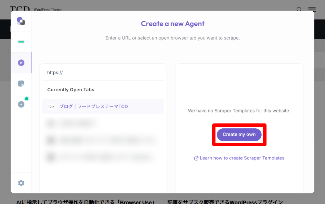
Task: Click the green notification dot on the checkmark icon
Action: pyautogui.click(x=27, y=98)
